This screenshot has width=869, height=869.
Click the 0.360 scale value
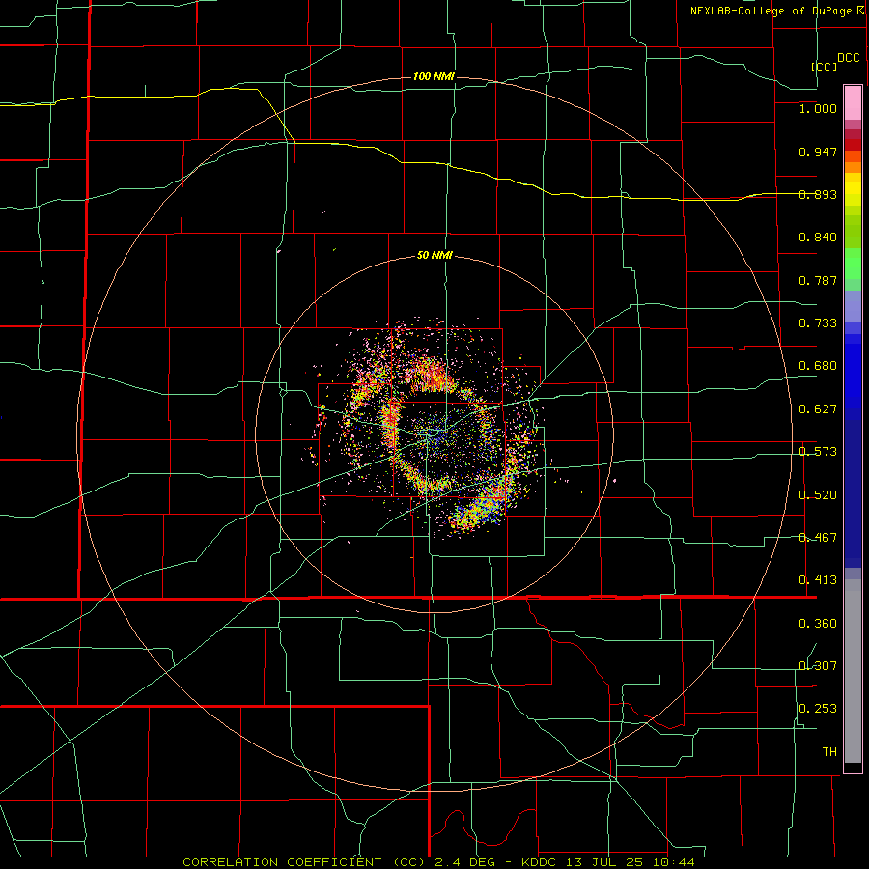click(x=818, y=624)
